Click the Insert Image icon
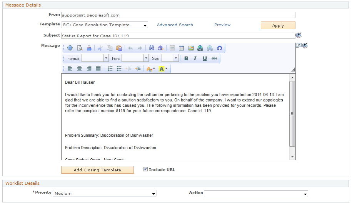This screenshot has width=352, height=204. [191, 48]
